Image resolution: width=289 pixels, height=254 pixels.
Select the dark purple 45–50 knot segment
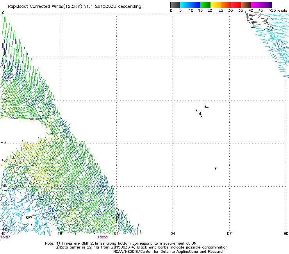[x=266, y=5]
